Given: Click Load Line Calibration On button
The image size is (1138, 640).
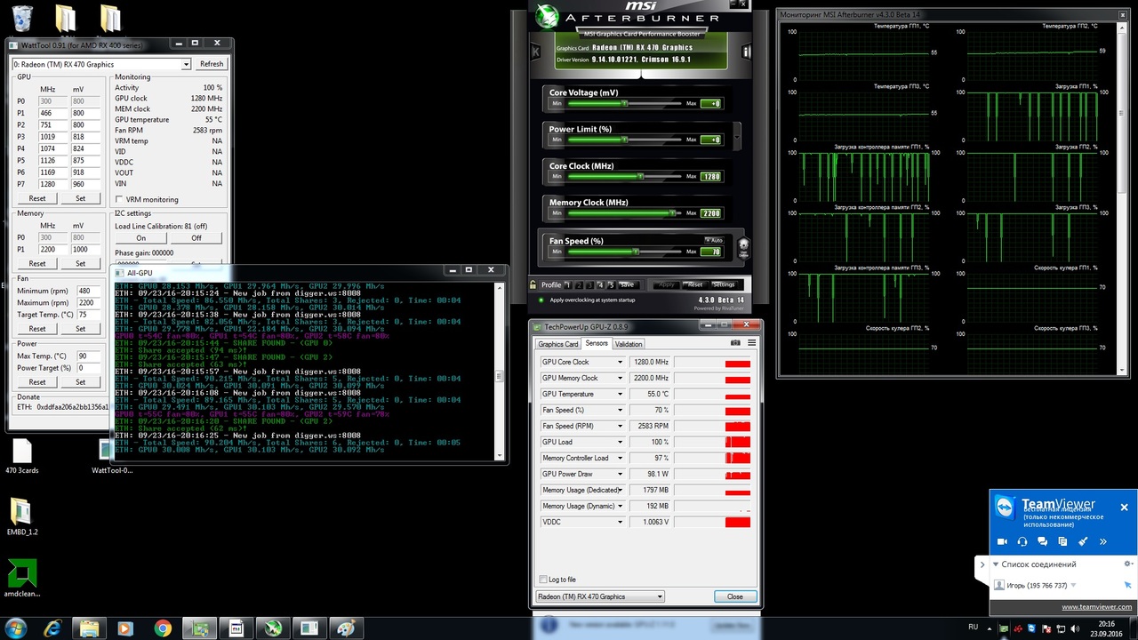Looking at the screenshot, I should click(x=140, y=238).
